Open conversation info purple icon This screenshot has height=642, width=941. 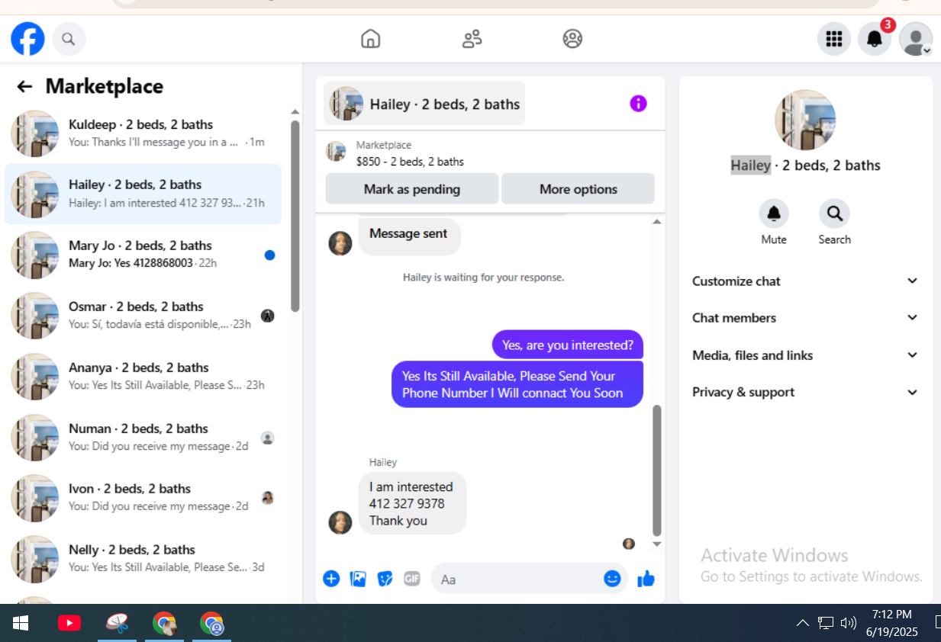coord(638,104)
